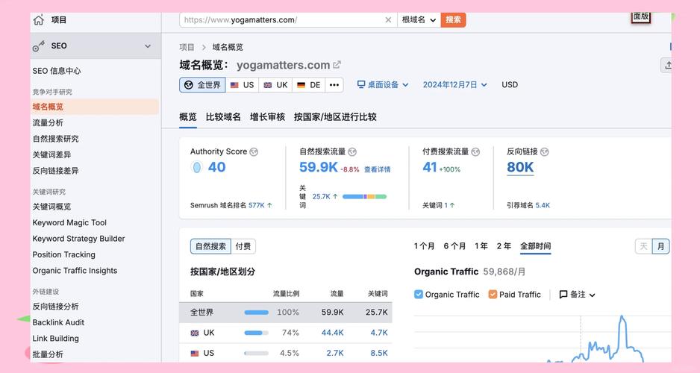Open the 2024年12月7日 date dropdown
Image resolution: width=700 pixels, height=373 pixels.
(454, 85)
